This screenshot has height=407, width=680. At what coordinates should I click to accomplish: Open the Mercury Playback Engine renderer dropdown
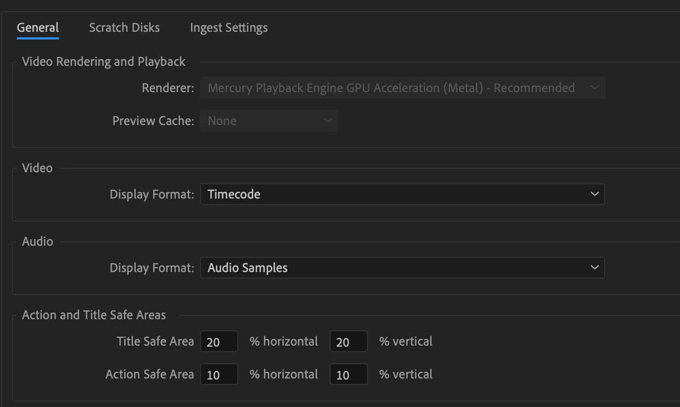403,88
